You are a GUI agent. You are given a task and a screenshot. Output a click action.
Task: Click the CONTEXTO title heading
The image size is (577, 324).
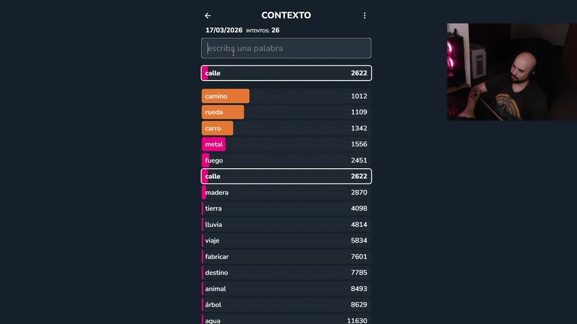tap(286, 15)
